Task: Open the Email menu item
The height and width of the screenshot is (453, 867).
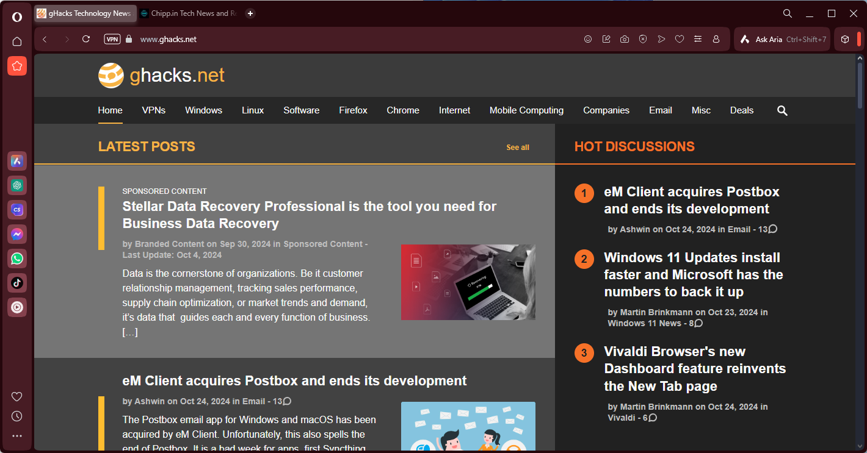Action: pyautogui.click(x=661, y=110)
